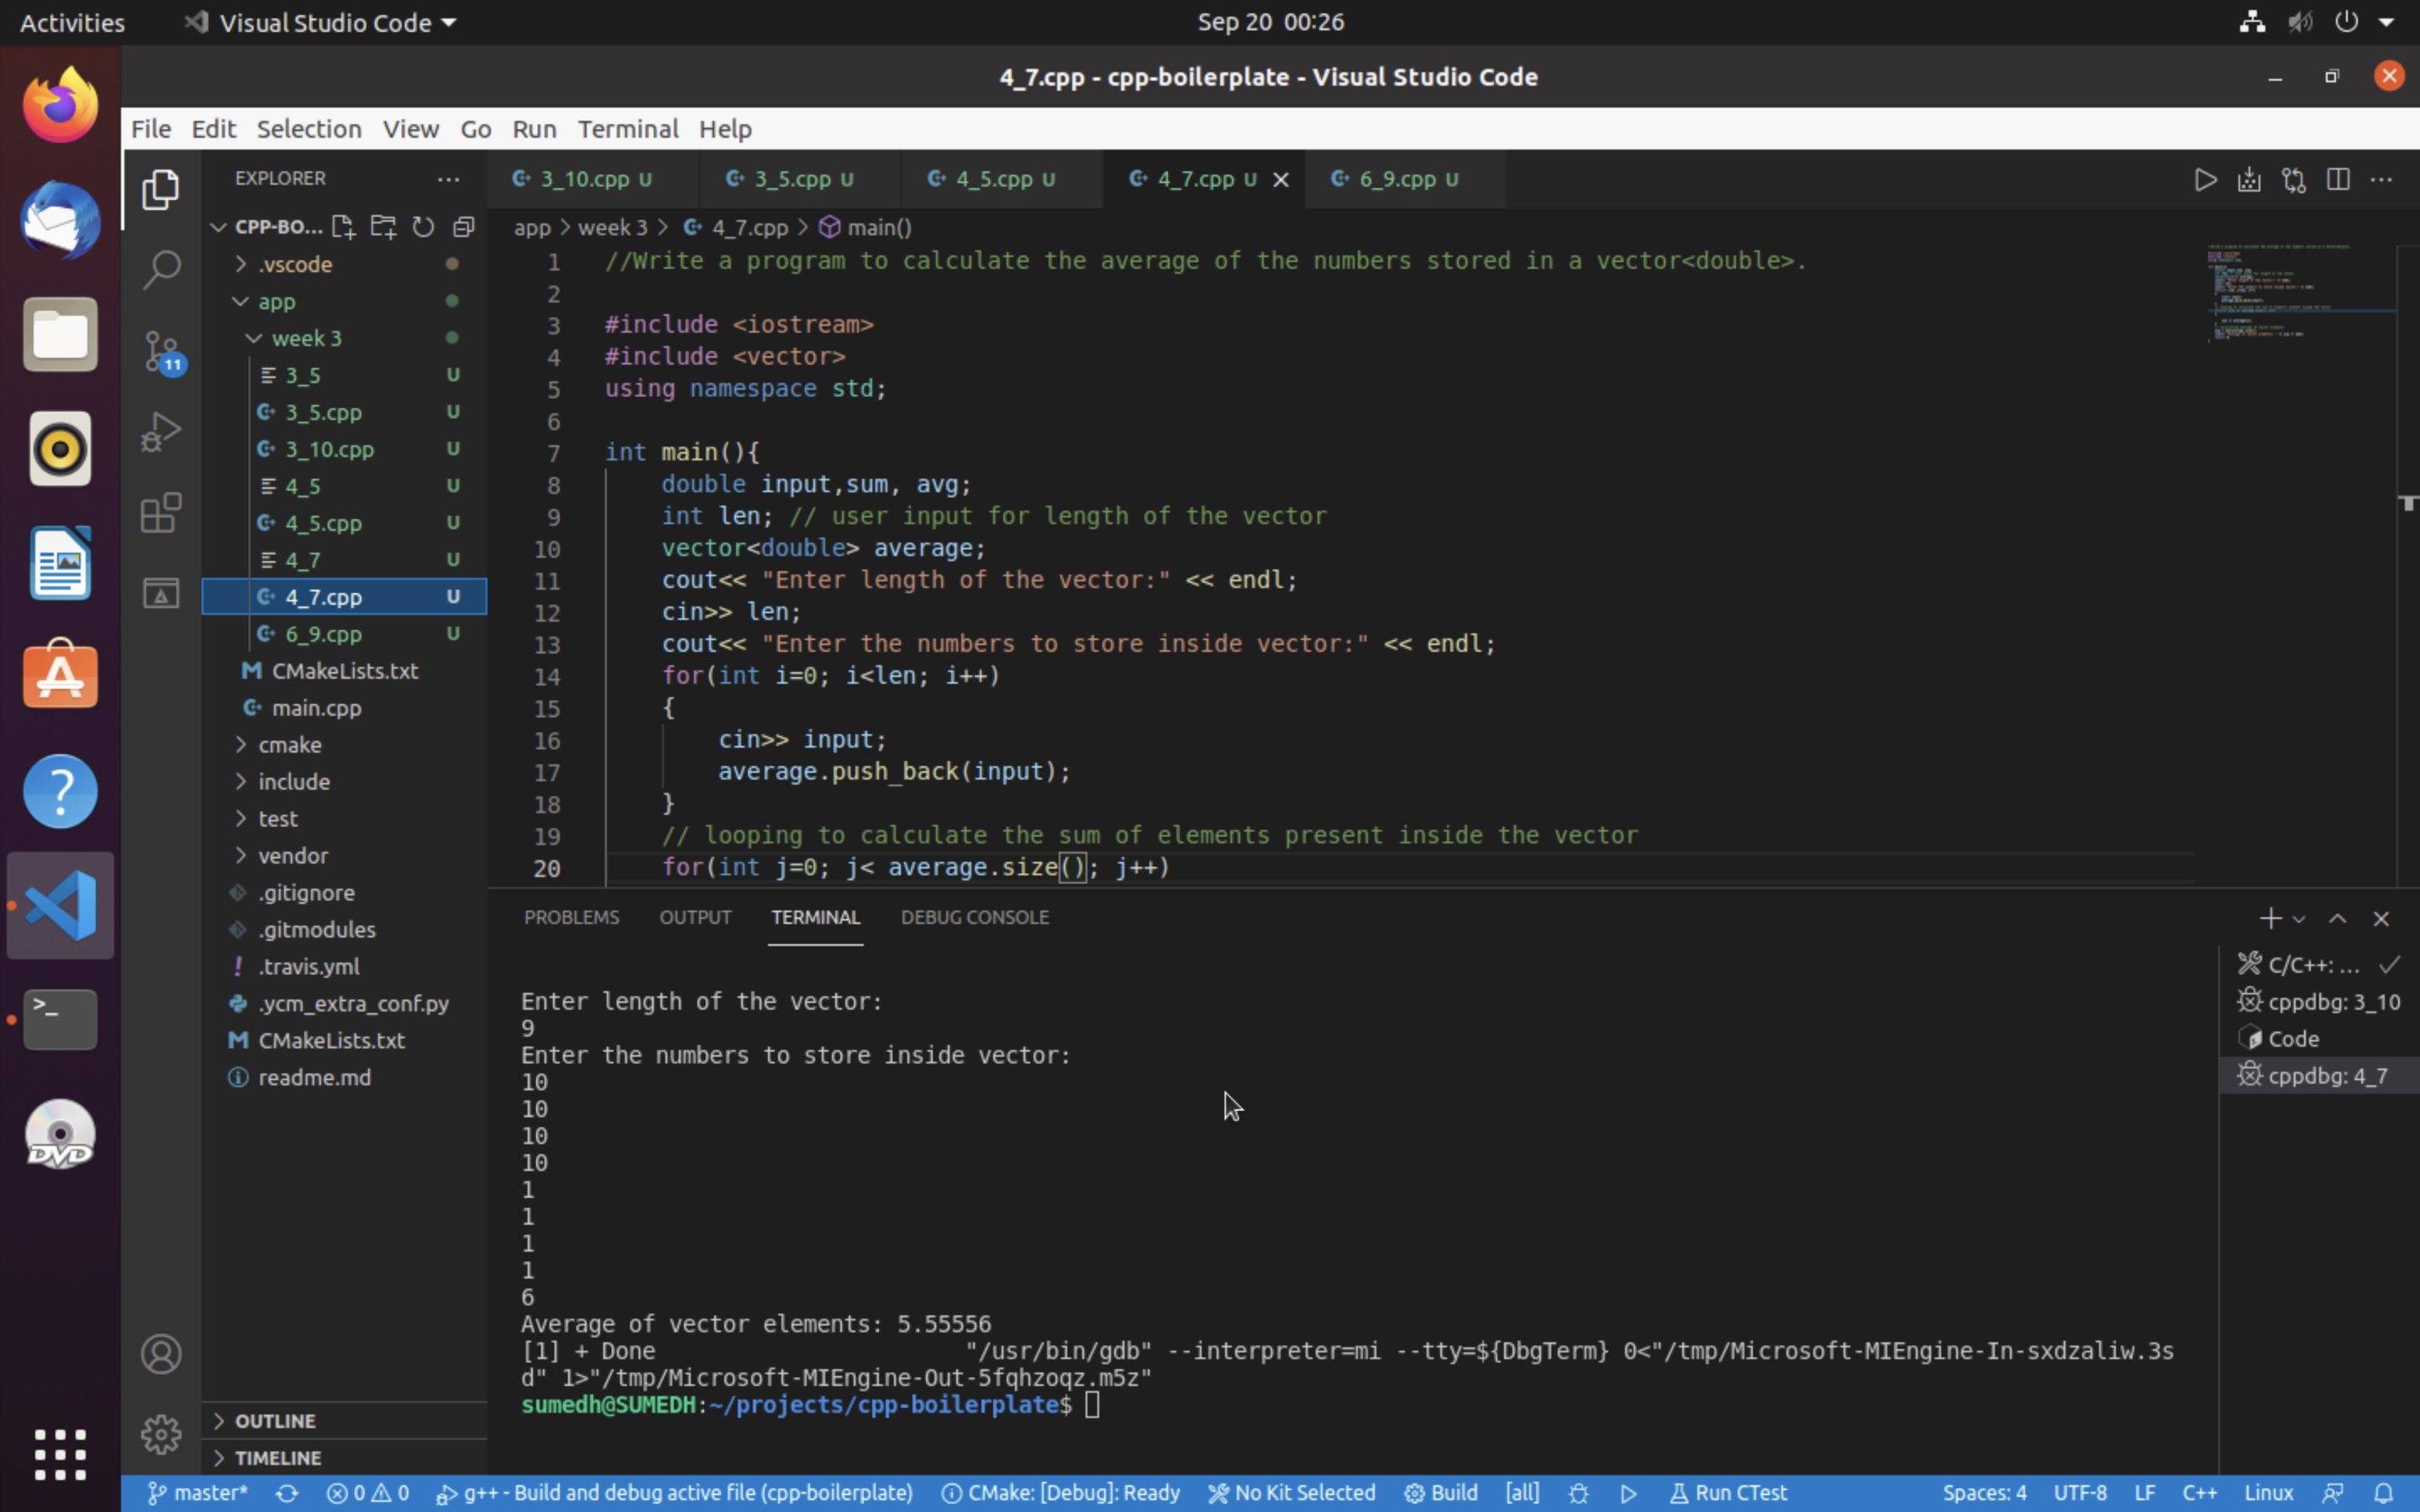Image resolution: width=2420 pixels, height=1512 pixels.
Task: Switch to the OUTPUT panel tab
Action: (695, 917)
